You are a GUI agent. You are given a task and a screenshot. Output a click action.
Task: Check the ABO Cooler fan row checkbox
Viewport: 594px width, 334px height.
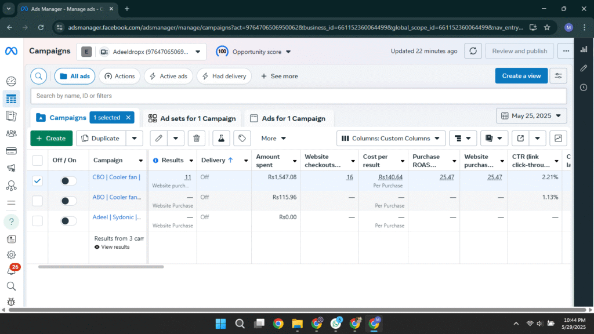click(x=37, y=201)
